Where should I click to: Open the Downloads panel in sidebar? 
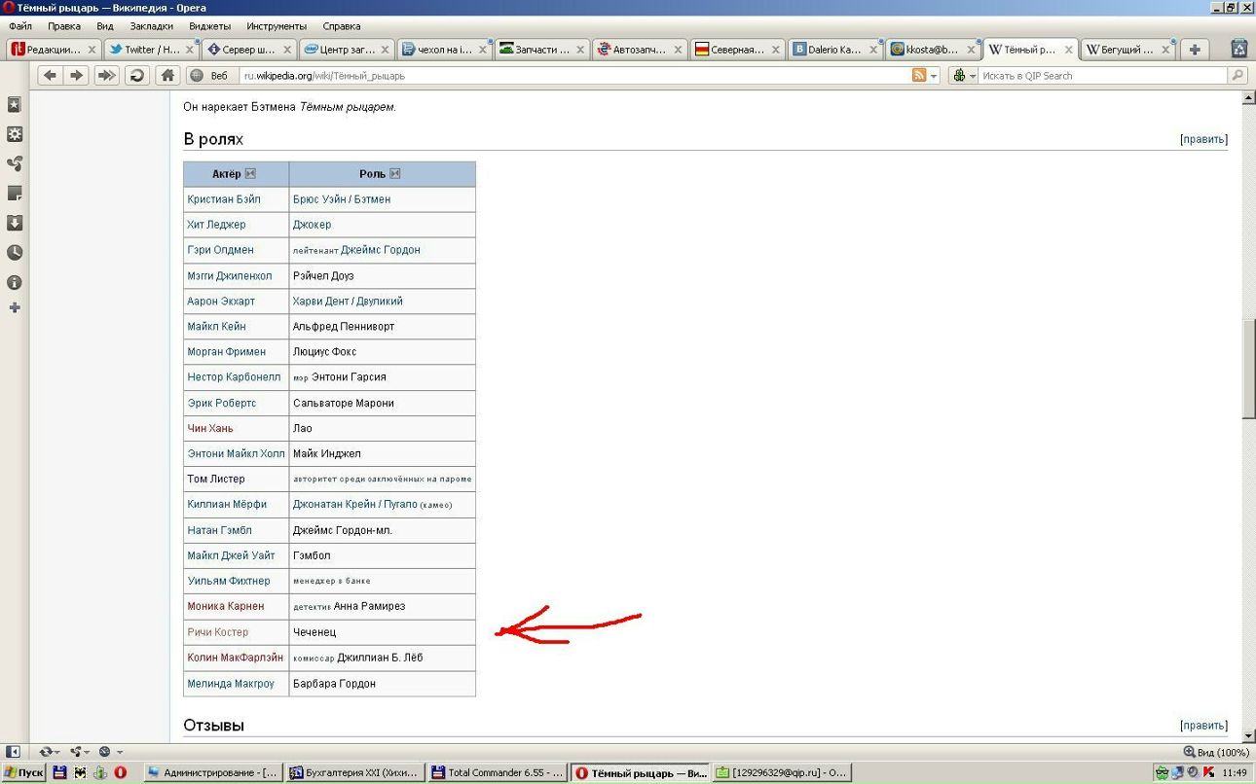point(15,223)
